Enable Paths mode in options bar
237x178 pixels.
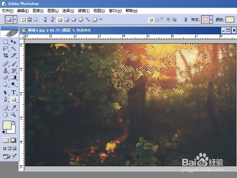tap(30, 20)
